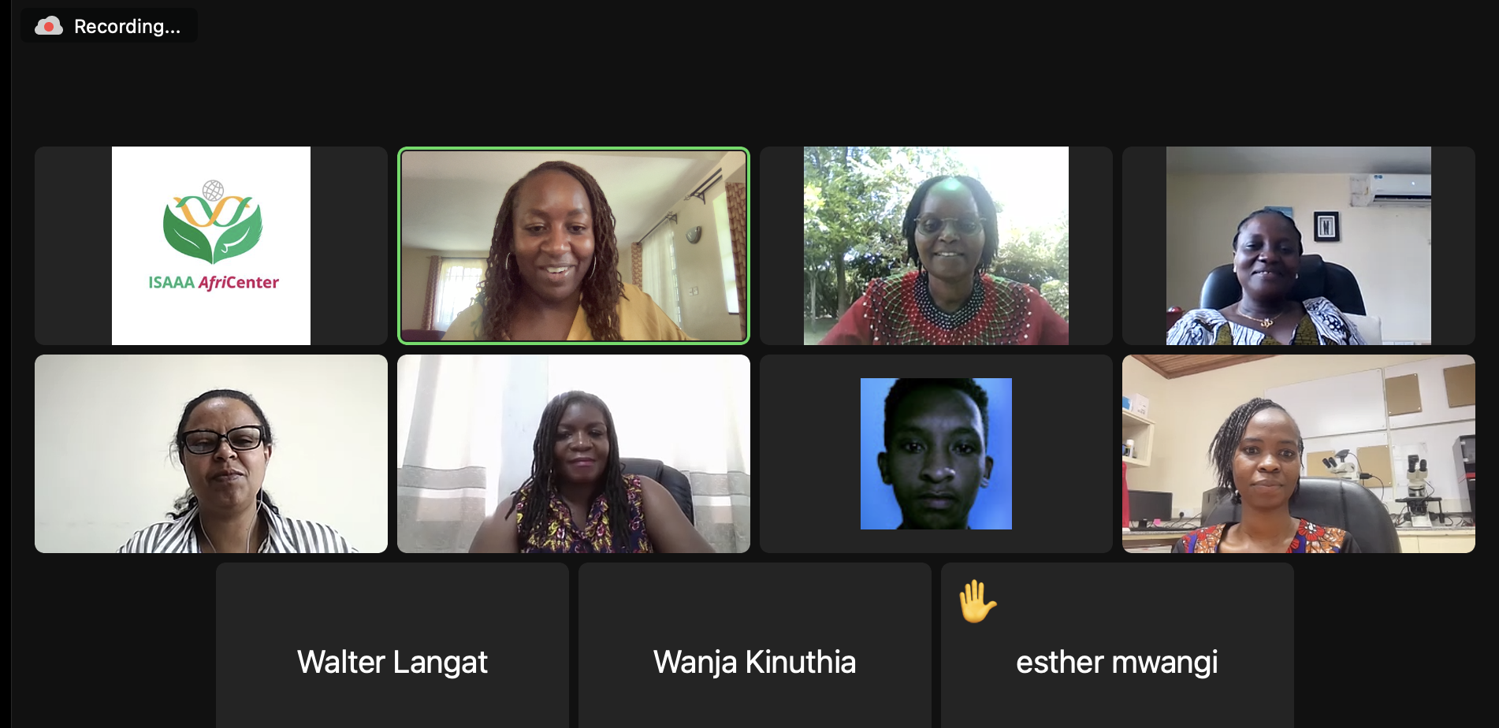Select the ISAAA AfriCenter participant tile
1499x728 pixels.
pos(211,246)
